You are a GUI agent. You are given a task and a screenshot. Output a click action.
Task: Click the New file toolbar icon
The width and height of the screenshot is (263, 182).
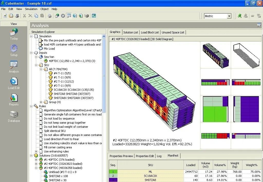[x=5, y=16]
